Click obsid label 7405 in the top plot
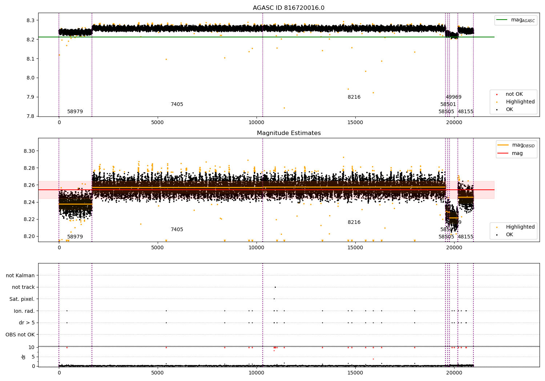 (177, 105)
